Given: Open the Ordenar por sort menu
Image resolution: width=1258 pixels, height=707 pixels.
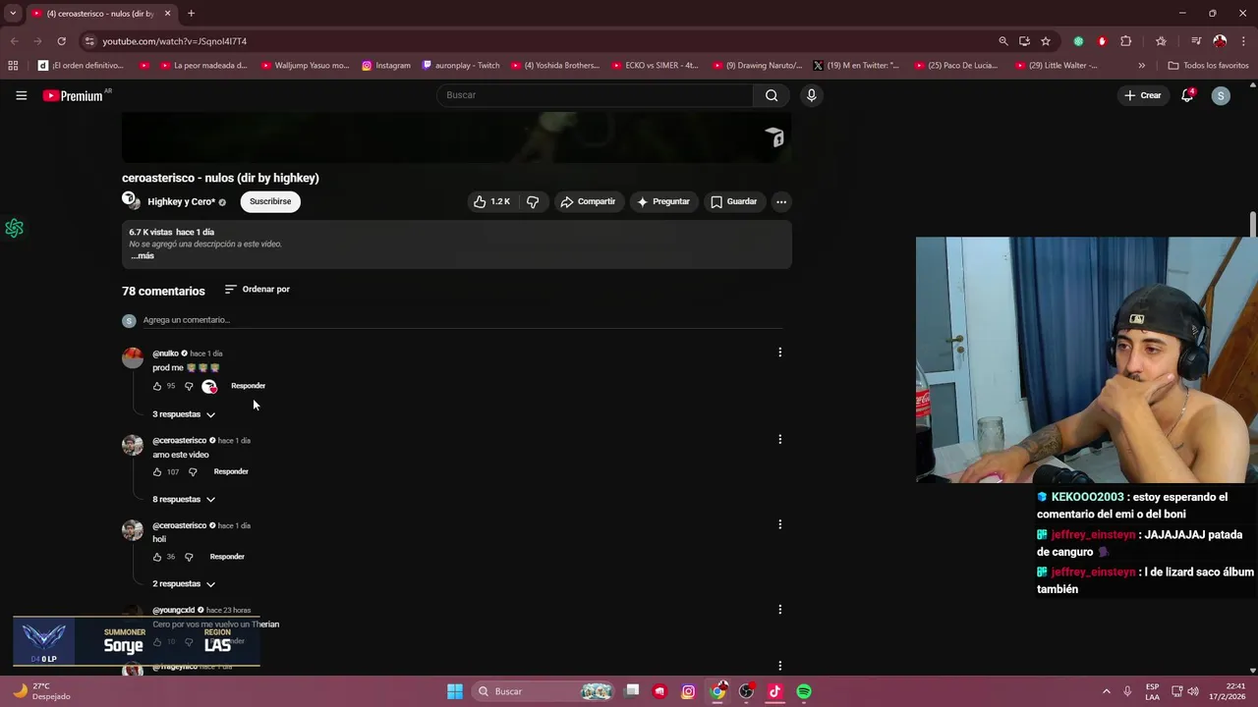Looking at the screenshot, I should [x=257, y=290].
